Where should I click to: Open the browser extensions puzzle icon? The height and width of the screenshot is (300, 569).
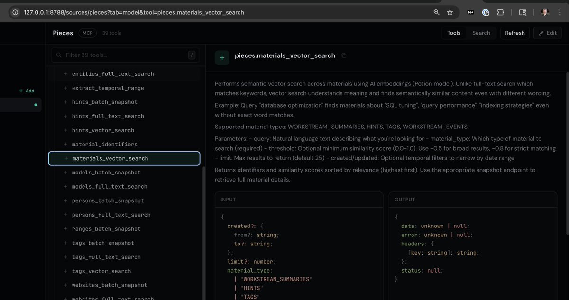coord(501,12)
